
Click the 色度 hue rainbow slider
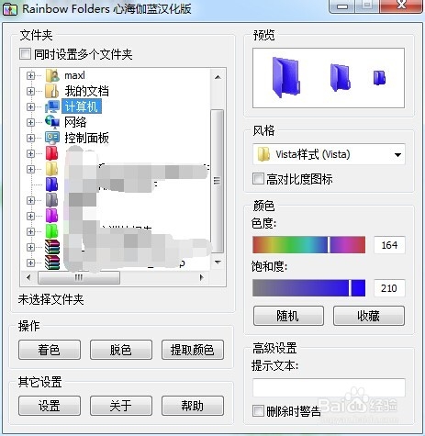point(309,244)
